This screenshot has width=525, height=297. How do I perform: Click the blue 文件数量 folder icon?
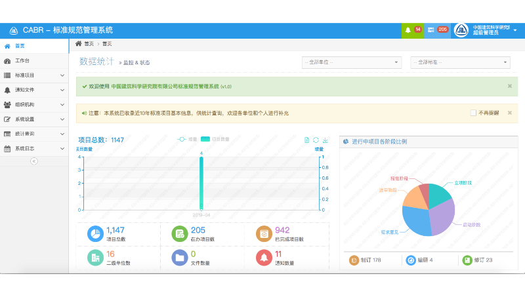point(180,258)
